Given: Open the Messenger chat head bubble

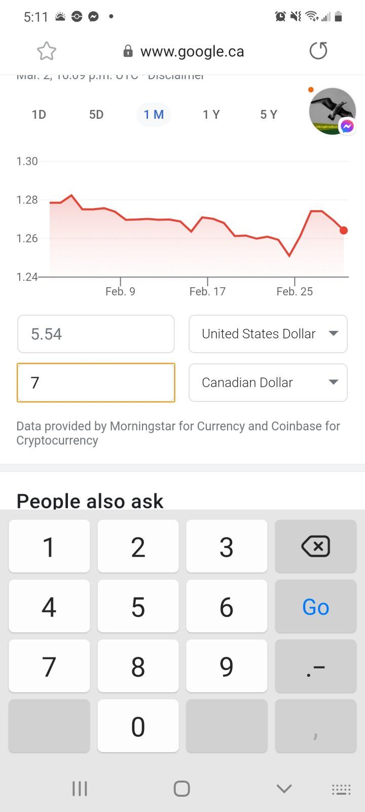Looking at the screenshot, I should (333, 112).
